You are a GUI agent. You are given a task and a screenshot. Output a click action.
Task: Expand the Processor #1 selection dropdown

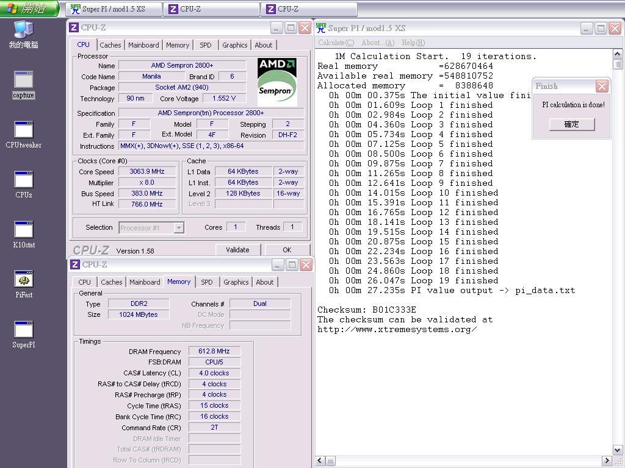pos(179,228)
